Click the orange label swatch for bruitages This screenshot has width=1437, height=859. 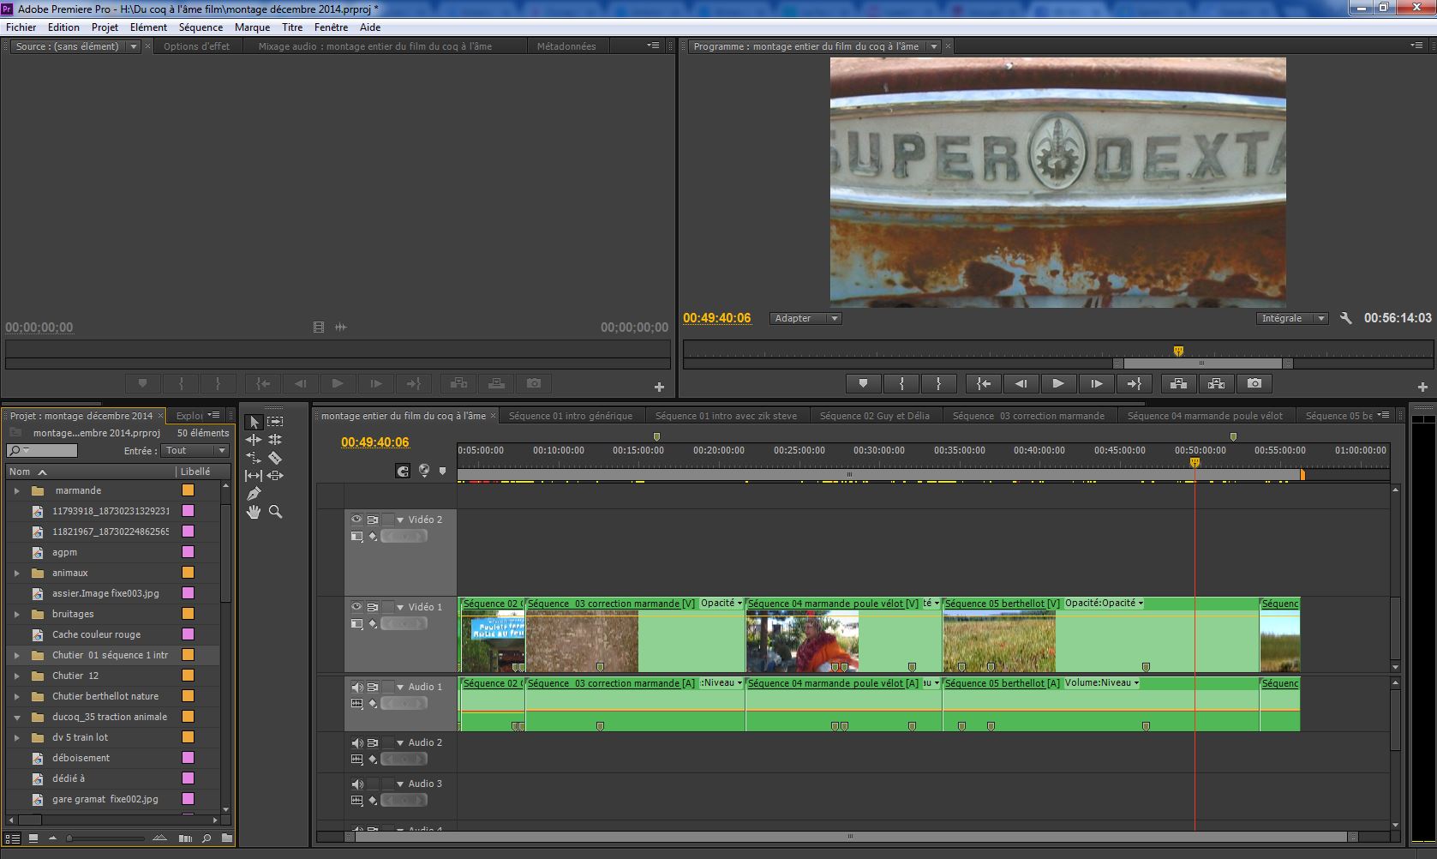point(188,615)
